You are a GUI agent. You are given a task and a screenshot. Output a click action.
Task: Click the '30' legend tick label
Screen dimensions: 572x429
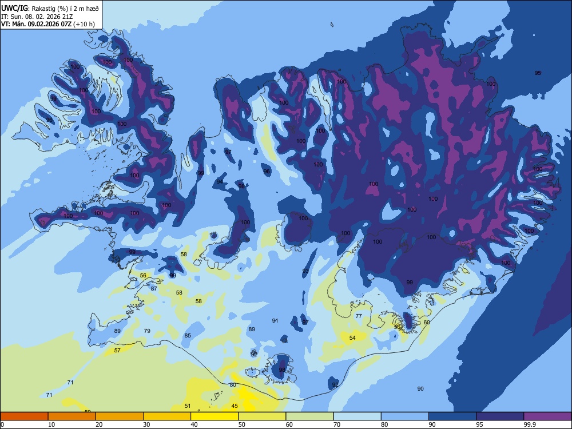tap(146, 424)
